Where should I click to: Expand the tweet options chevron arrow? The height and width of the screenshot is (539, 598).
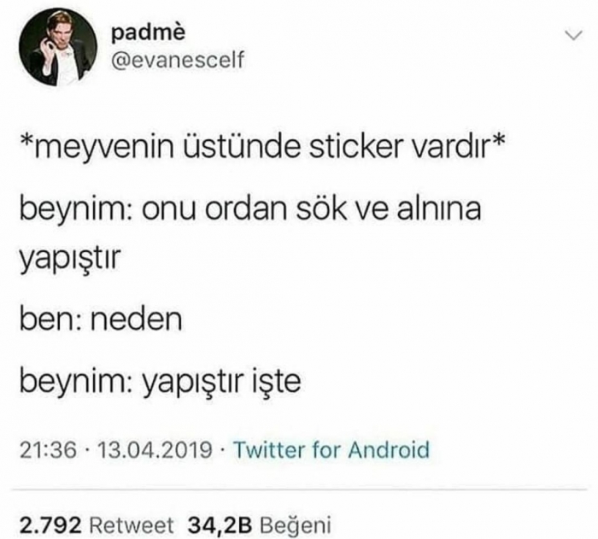click(x=573, y=36)
